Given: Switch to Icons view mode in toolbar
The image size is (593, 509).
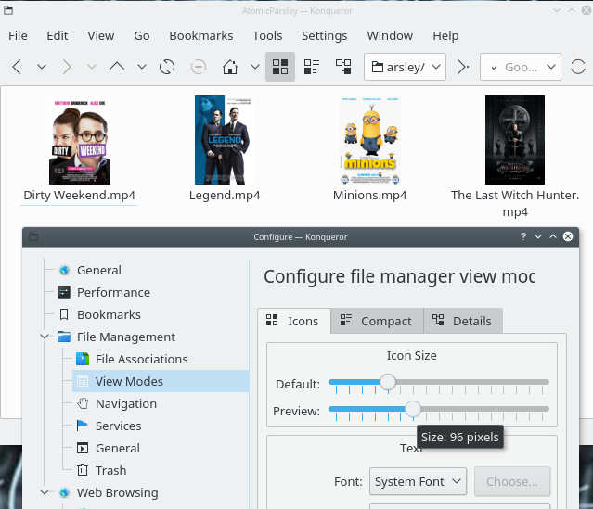Looking at the screenshot, I should 280,67.
